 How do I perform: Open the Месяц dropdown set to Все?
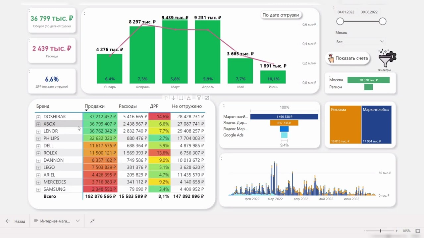pos(360,42)
